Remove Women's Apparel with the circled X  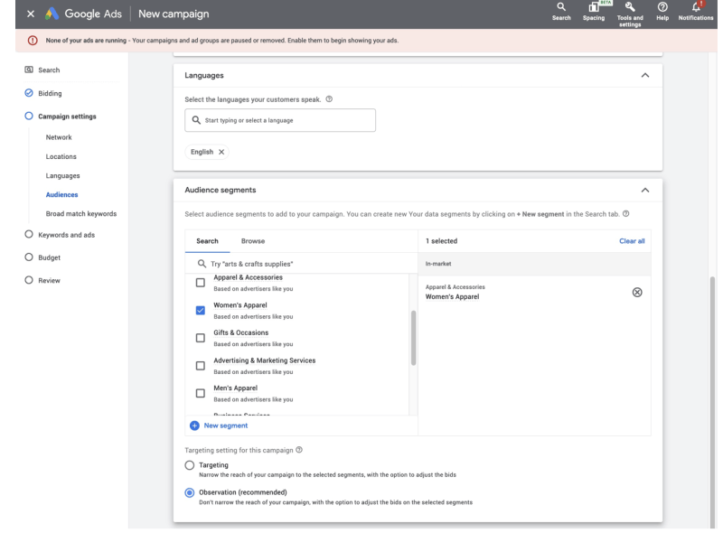point(636,292)
